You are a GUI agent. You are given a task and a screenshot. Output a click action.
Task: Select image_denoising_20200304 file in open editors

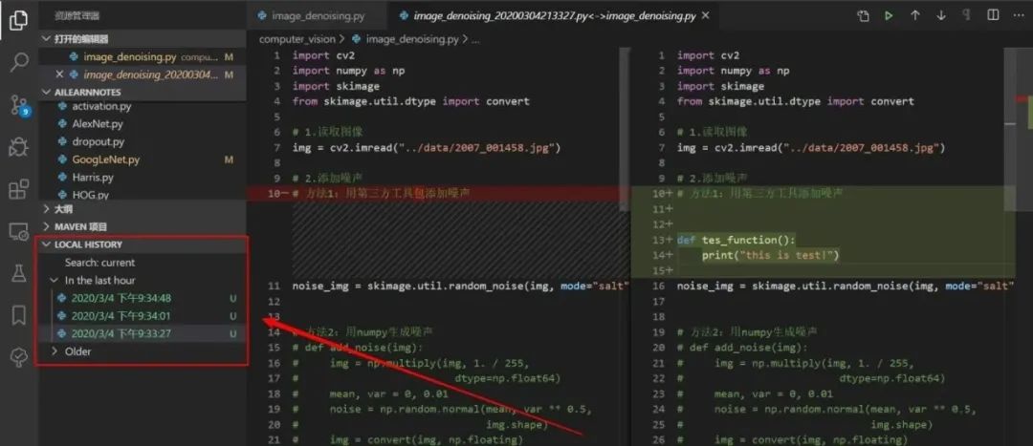[x=143, y=74]
